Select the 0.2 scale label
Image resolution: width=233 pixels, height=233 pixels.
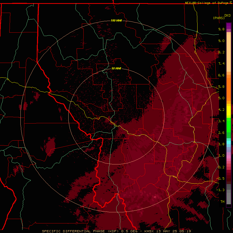tap(221, 167)
